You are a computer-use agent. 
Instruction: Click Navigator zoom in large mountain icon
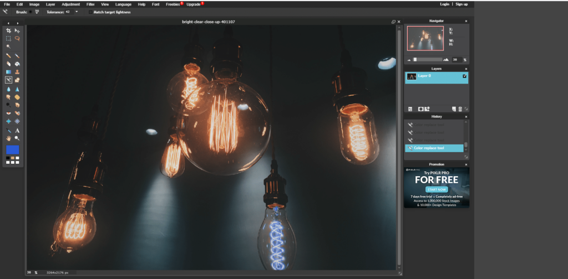click(x=446, y=60)
